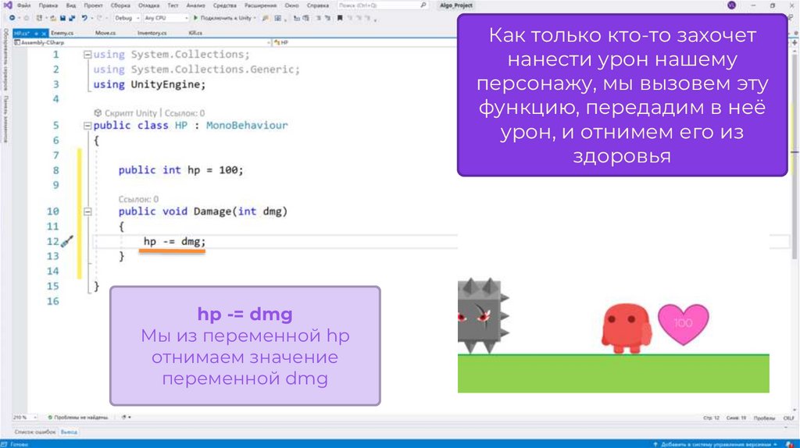Click the CRLF line ending indicator
The height and width of the screenshot is (448, 800).
pos(789,418)
